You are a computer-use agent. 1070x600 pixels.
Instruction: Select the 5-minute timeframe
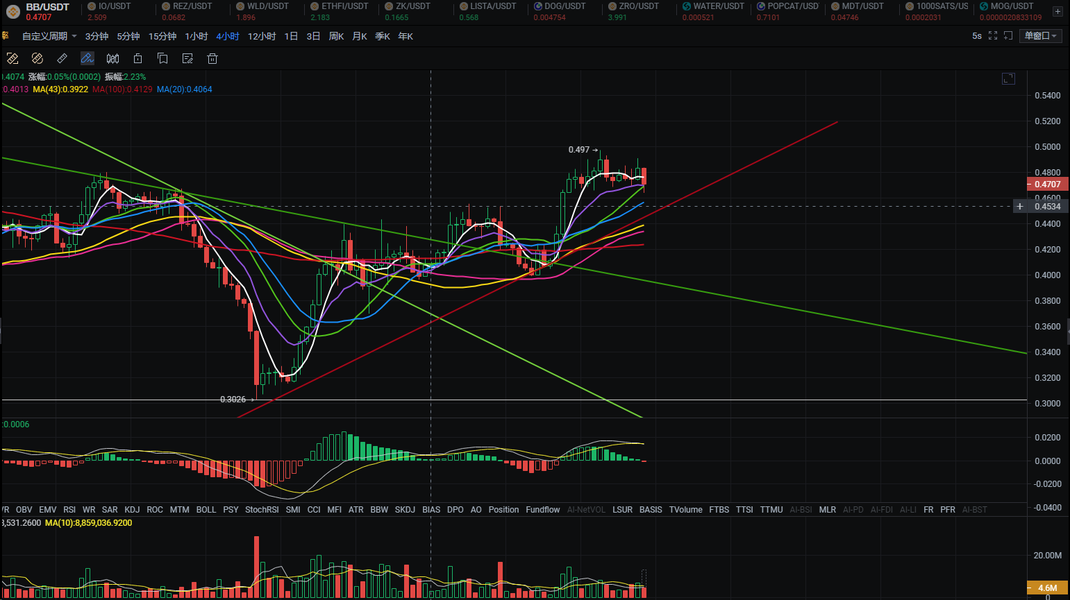pyautogui.click(x=128, y=36)
